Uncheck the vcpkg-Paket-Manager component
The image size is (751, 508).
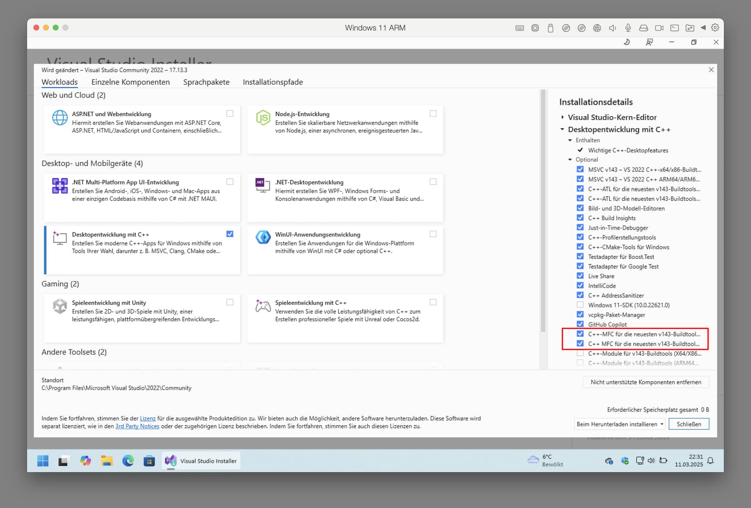click(x=580, y=314)
